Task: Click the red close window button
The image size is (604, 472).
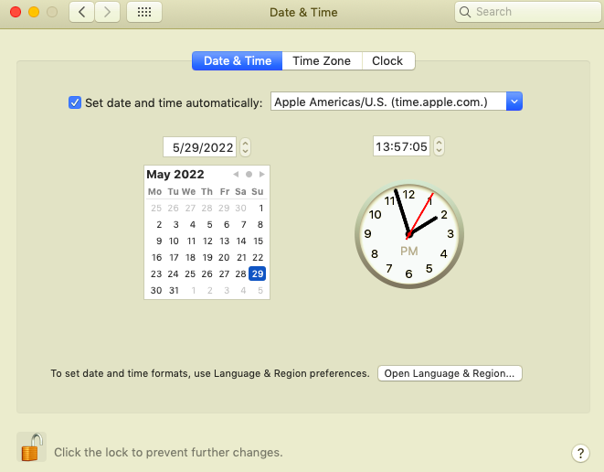Action: coord(16,12)
